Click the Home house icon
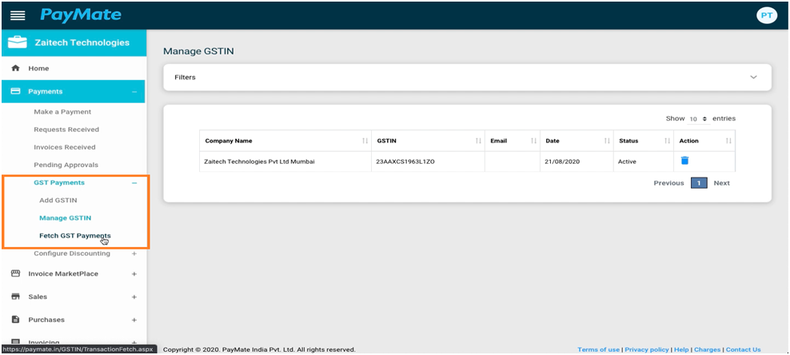The height and width of the screenshot is (355, 790). click(x=16, y=68)
